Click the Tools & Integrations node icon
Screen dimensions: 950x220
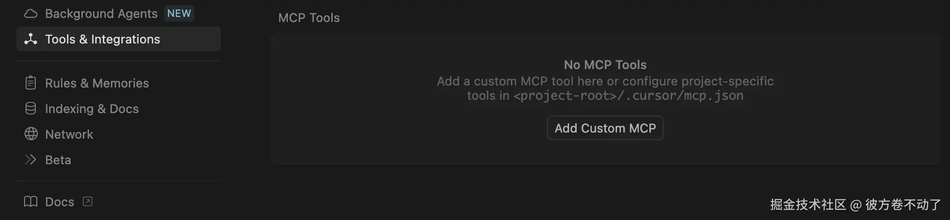point(31,39)
